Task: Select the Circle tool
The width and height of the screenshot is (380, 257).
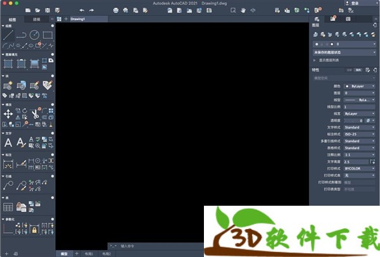Action: pyautogui.click(x=34, y=35)
